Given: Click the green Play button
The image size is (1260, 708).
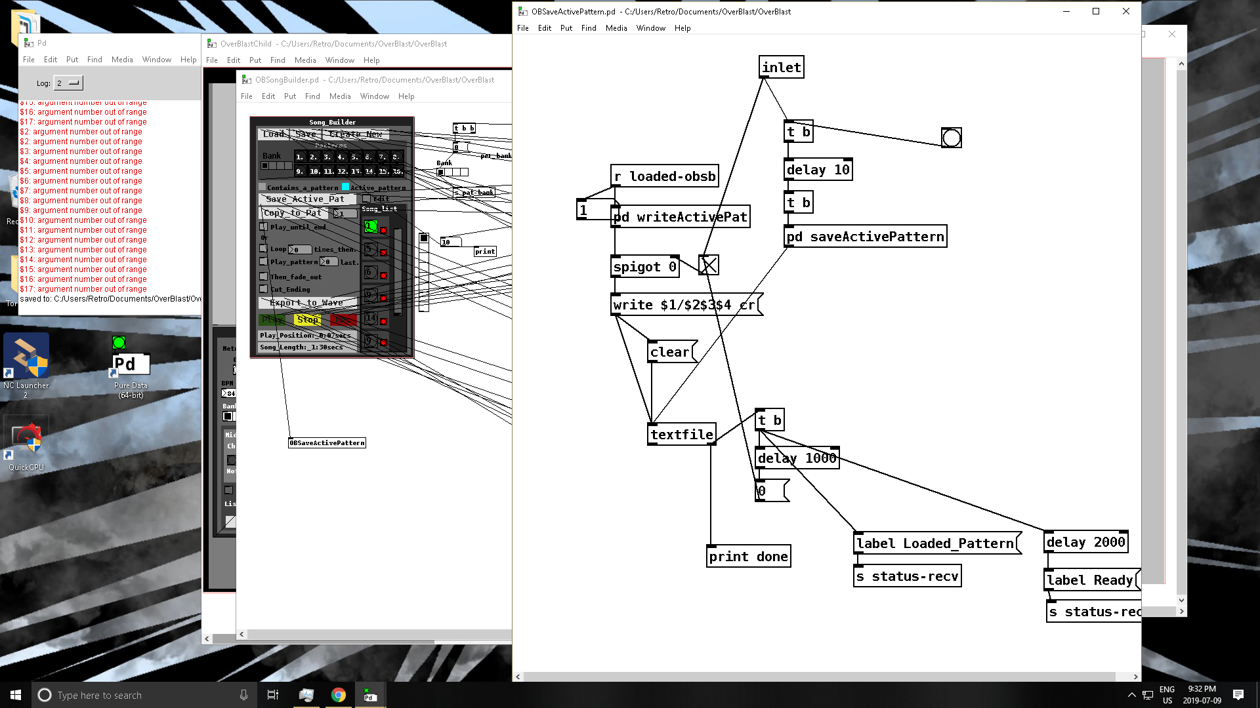Looking at the screenshot, I should coord(272,320).
